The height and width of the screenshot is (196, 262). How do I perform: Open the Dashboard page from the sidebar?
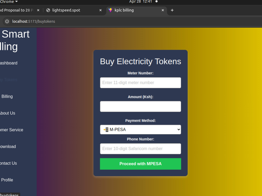click(x=8, y=63)
